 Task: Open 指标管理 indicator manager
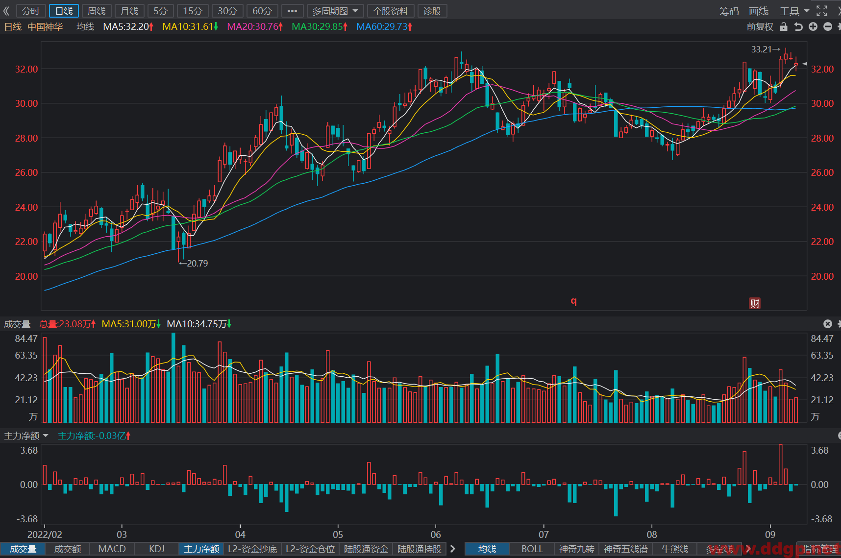point(820,549)
